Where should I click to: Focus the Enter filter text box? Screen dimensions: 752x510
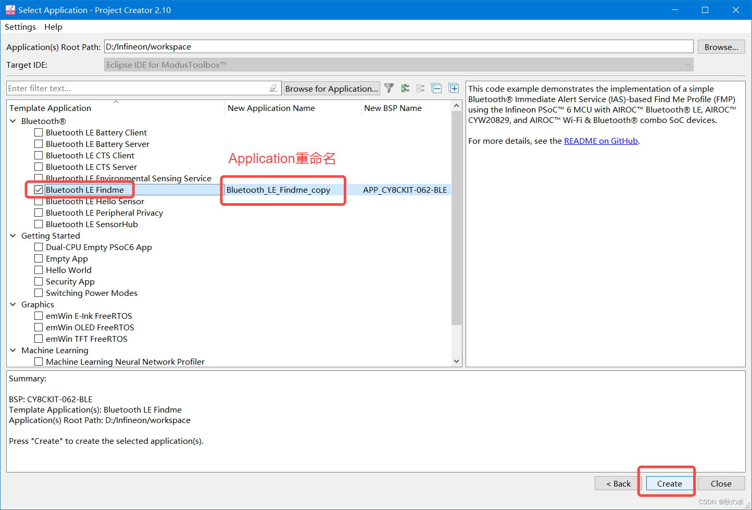[x=138, y=88]
